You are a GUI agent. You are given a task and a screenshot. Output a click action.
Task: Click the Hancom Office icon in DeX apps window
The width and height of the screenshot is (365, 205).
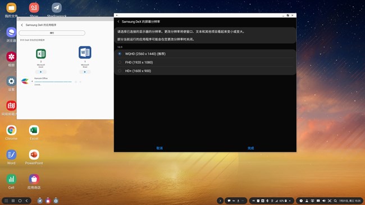(x=25, y=81)
